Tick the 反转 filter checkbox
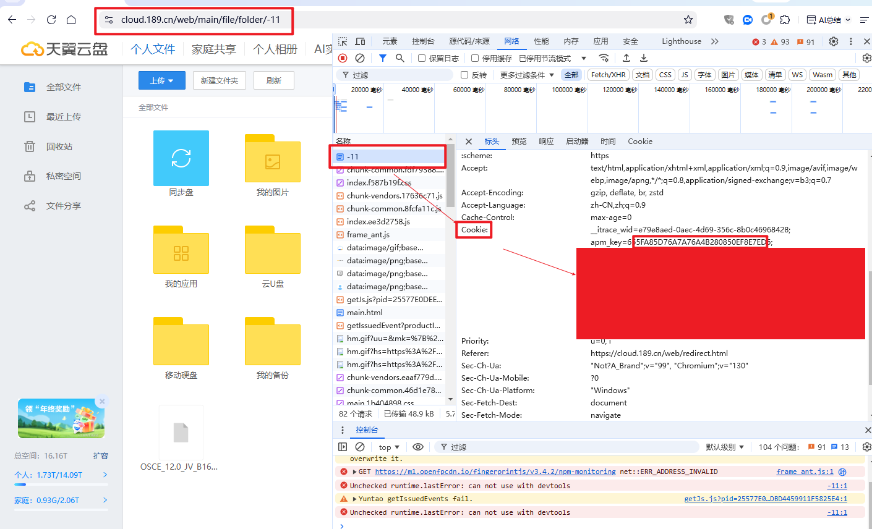872x529 pixels. point(464,75)
